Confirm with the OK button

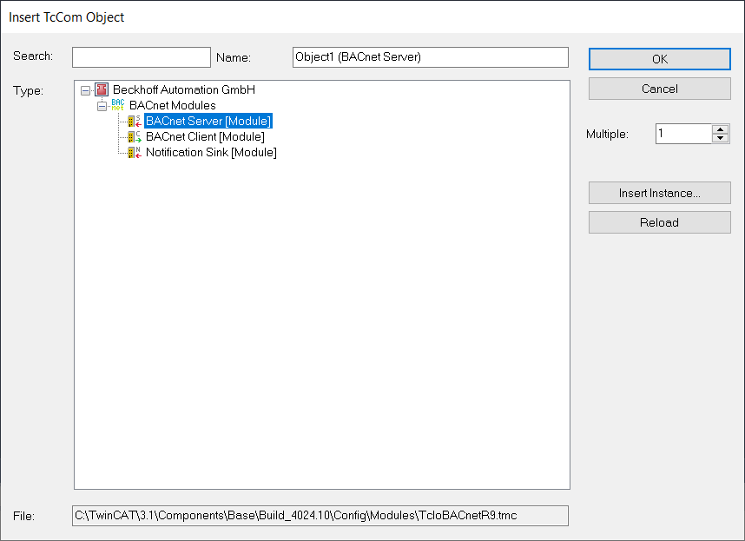pos(660,59)
